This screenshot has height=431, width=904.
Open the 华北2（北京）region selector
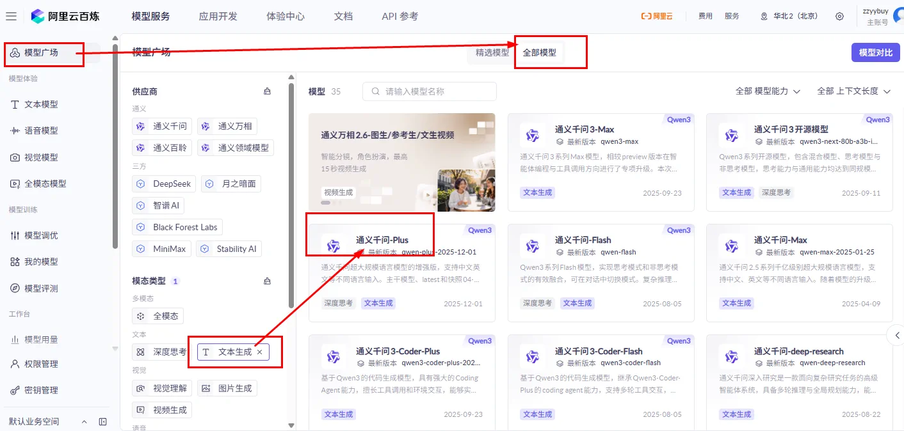coord(789,16)
